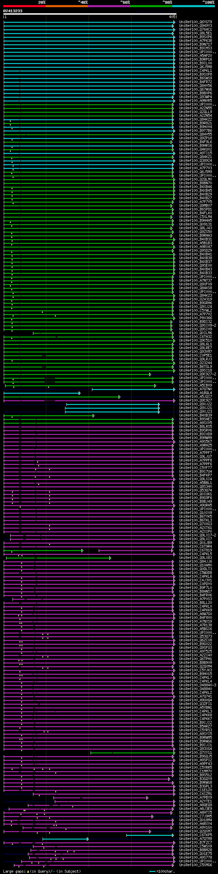This screenshot has height=874, width=218.
Task: Select label UniRef100_A7QTN0
Action: pyautogui.click(x=196, y=389)
